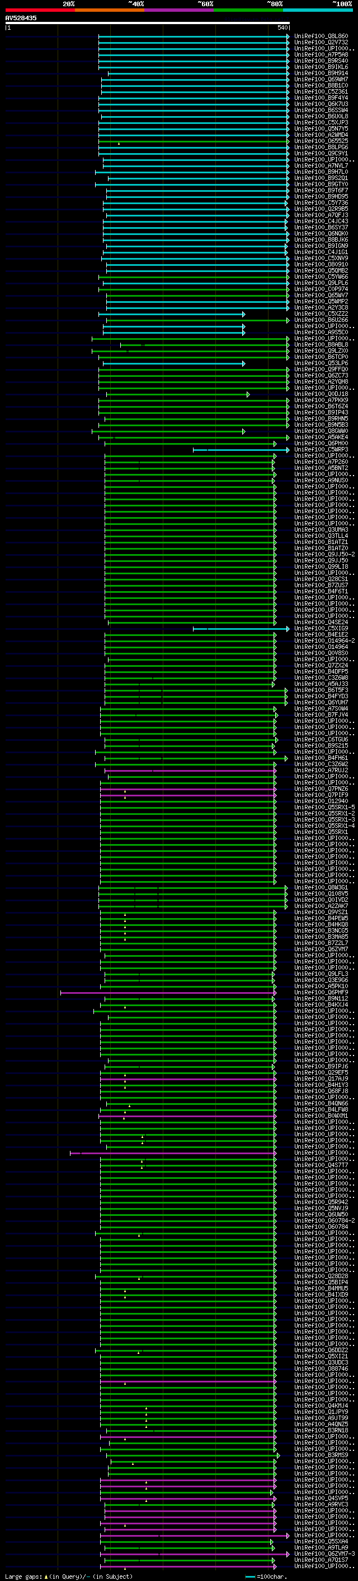Click hit UniRef100_Q5SRX1-5
The height and width of the screenshot is (1581, 358).
pos(324,808)
